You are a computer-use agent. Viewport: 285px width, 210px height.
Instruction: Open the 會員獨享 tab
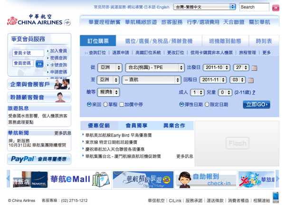pyautogui.click(x=136, y=126)
